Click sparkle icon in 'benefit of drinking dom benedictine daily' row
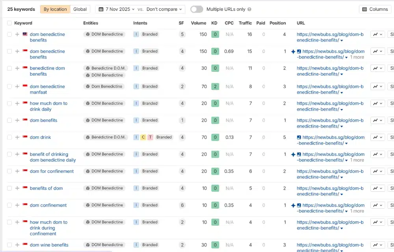The image size is (394, 252). (293, 154)
